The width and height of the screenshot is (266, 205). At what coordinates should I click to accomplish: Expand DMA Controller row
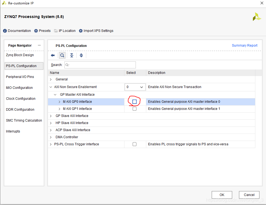coord(51,137)
